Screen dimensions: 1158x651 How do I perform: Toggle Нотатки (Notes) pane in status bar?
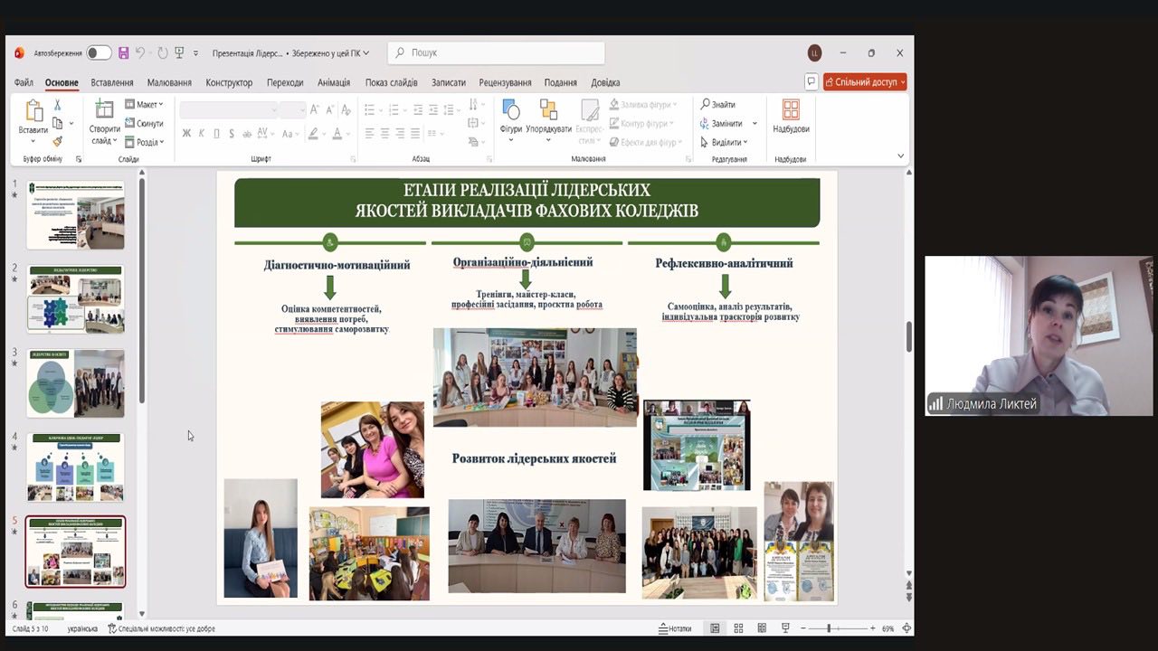tap(675, 628)
